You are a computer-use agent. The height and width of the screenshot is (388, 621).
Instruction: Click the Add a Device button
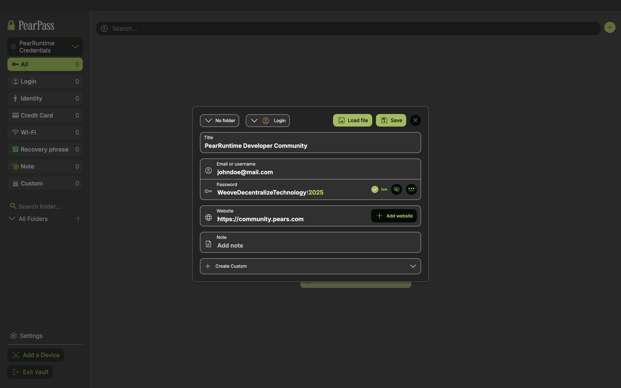tap(36, 355)
